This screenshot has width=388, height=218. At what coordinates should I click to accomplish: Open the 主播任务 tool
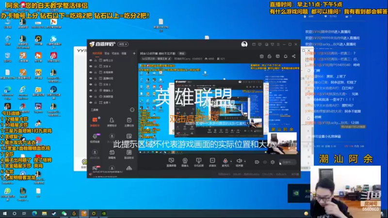pos(129,122)
